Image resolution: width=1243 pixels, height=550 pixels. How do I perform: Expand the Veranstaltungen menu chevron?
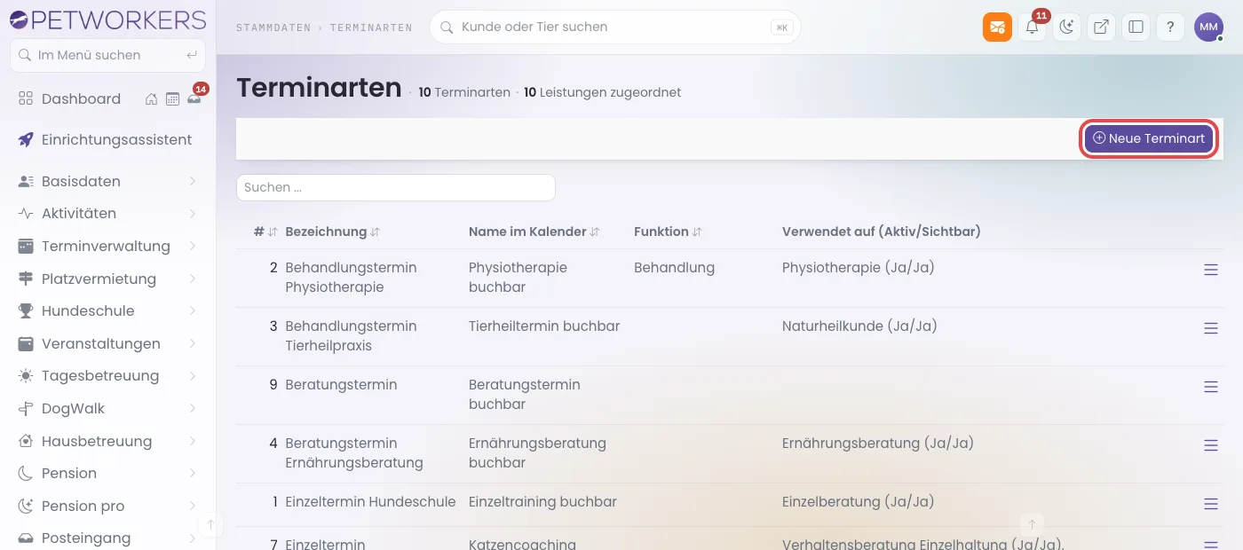pyautogui.click(x=193, y=343)
